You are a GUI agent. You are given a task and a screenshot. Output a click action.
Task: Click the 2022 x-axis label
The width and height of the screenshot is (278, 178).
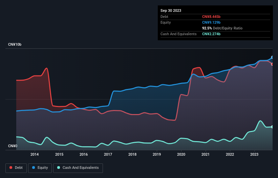point(230,154)
